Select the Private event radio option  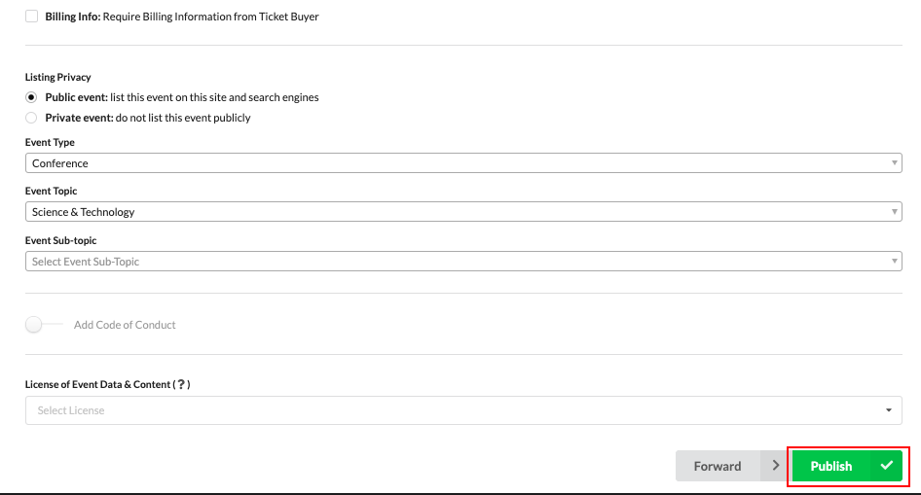pyautogui.click(x=31, y=118)
